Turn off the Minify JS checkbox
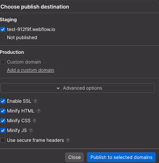The image size is (159, 163). (x=3, y=130)
